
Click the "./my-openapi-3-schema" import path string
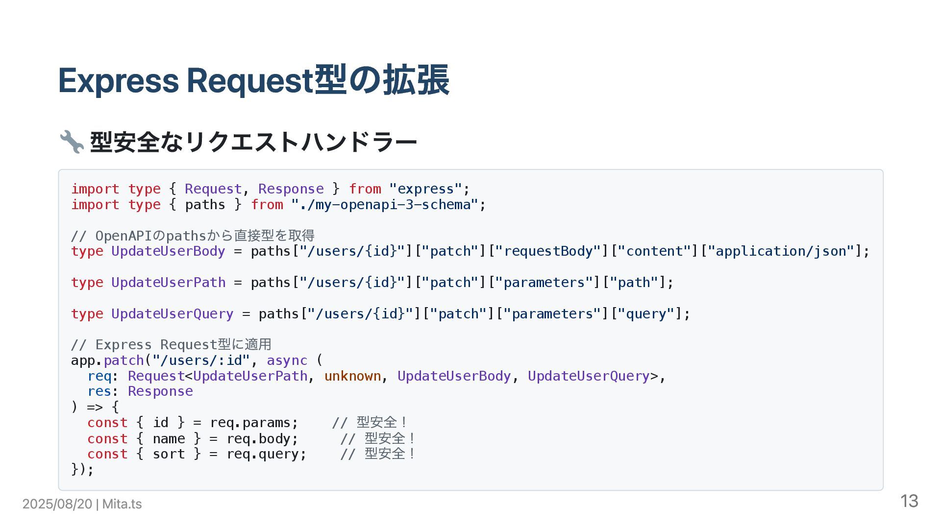[x=385, y=205]
